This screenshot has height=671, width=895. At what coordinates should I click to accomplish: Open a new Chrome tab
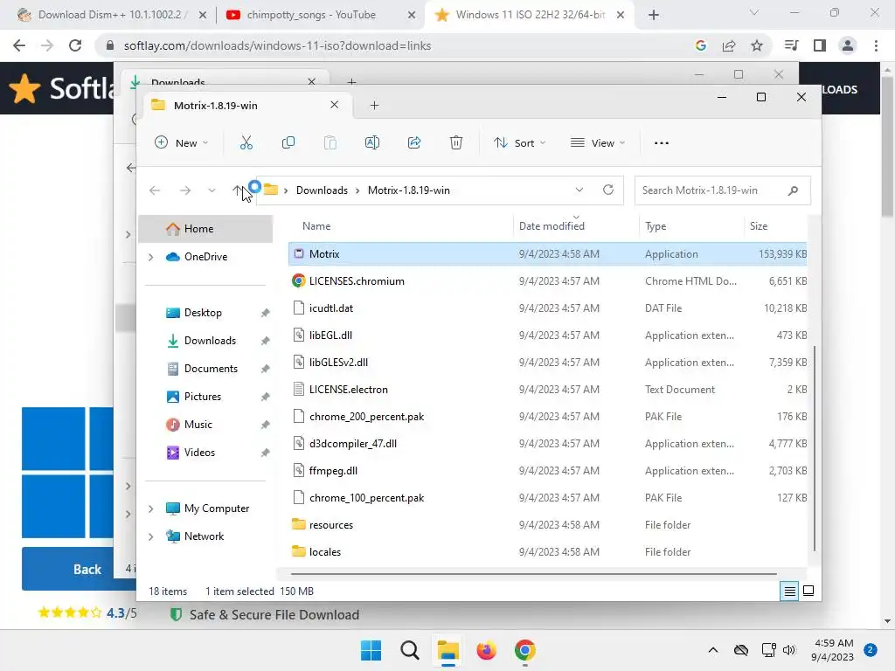point(654,15)
